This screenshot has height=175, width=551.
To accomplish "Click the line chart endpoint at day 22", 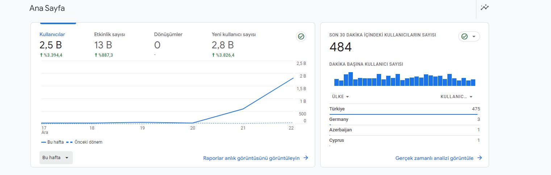I will [293, 78].
